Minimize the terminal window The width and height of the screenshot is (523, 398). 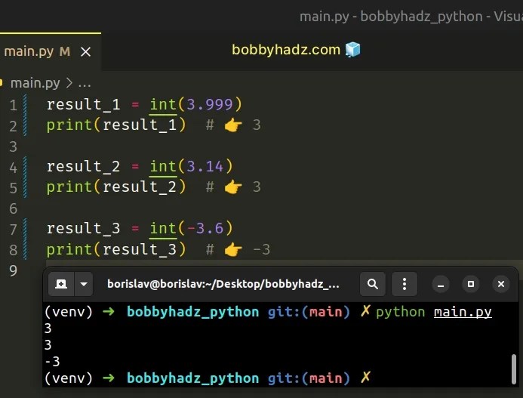click(x=441, y=285)
